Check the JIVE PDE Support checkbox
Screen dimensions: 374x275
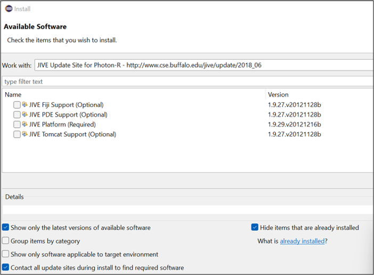17,115
